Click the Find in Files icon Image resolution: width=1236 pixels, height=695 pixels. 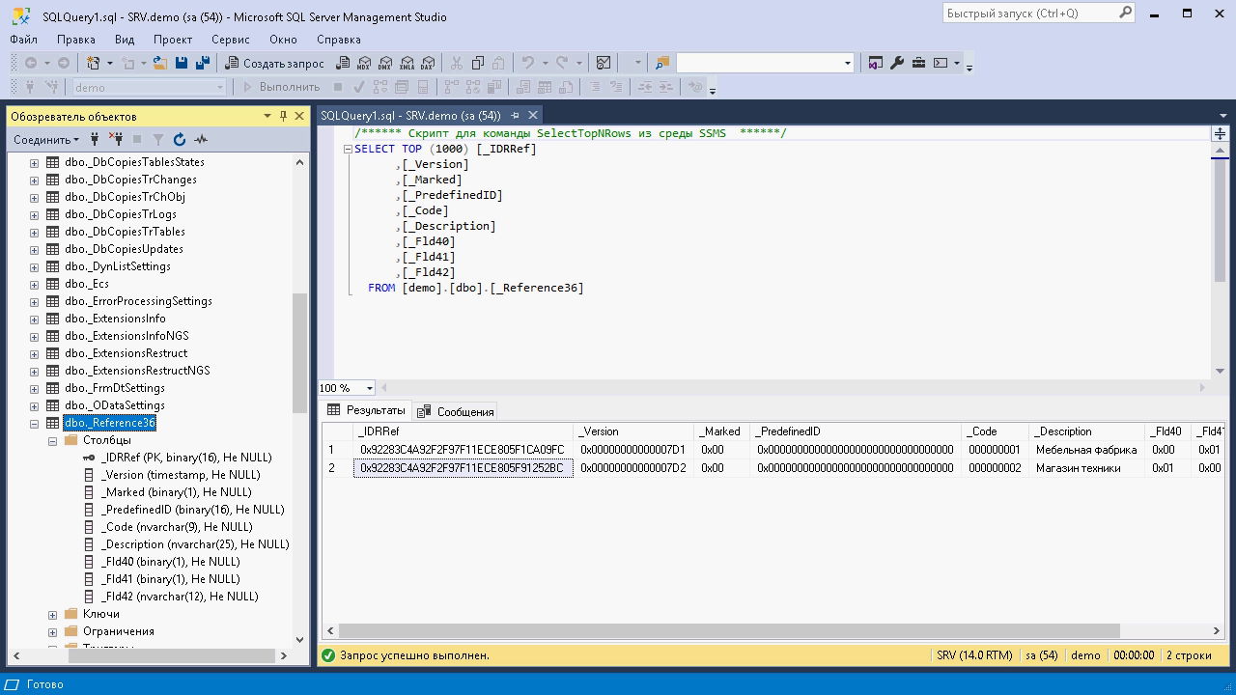661,63
